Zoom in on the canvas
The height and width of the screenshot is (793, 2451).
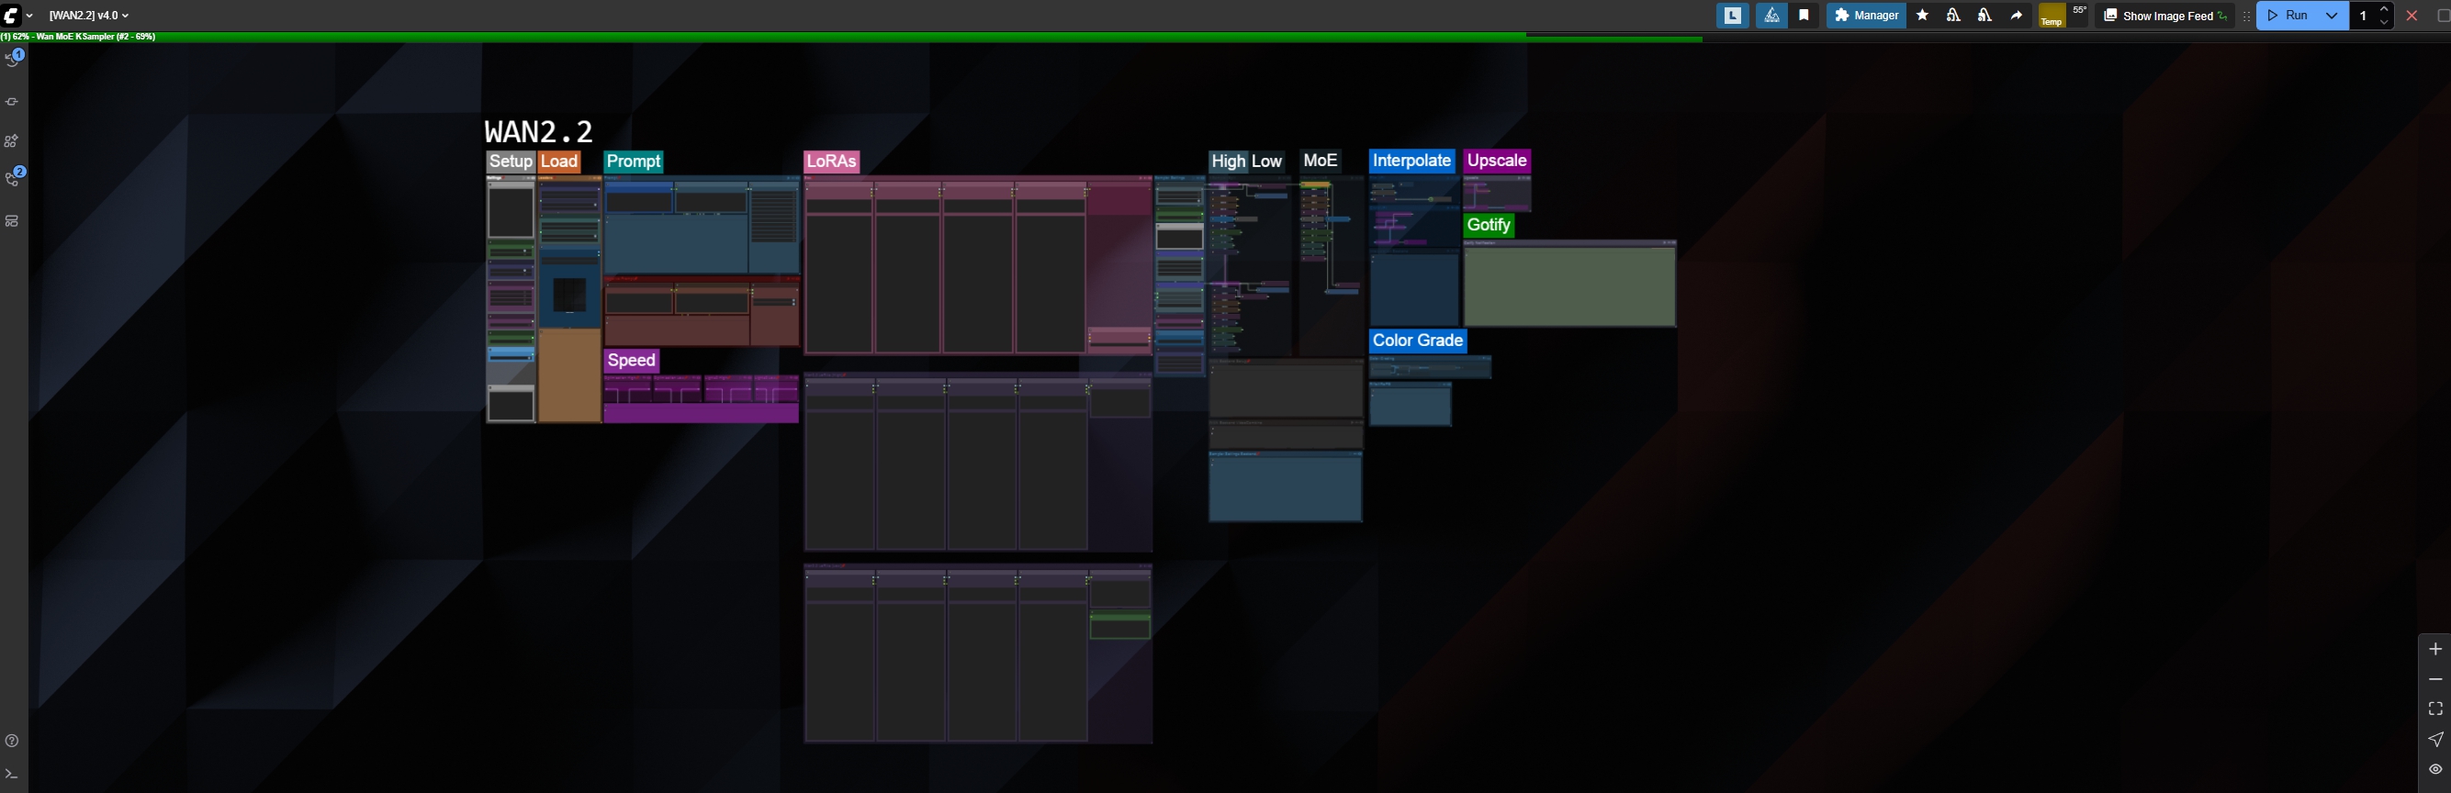2434,650
